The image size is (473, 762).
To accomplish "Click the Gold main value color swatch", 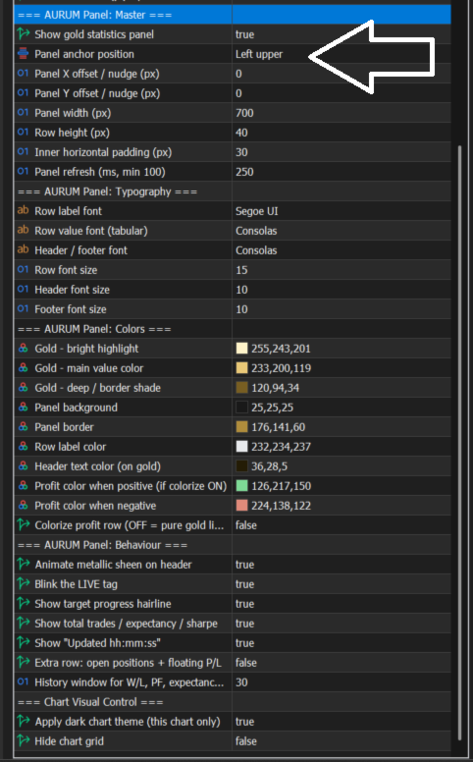I will [x=241, y=368].
